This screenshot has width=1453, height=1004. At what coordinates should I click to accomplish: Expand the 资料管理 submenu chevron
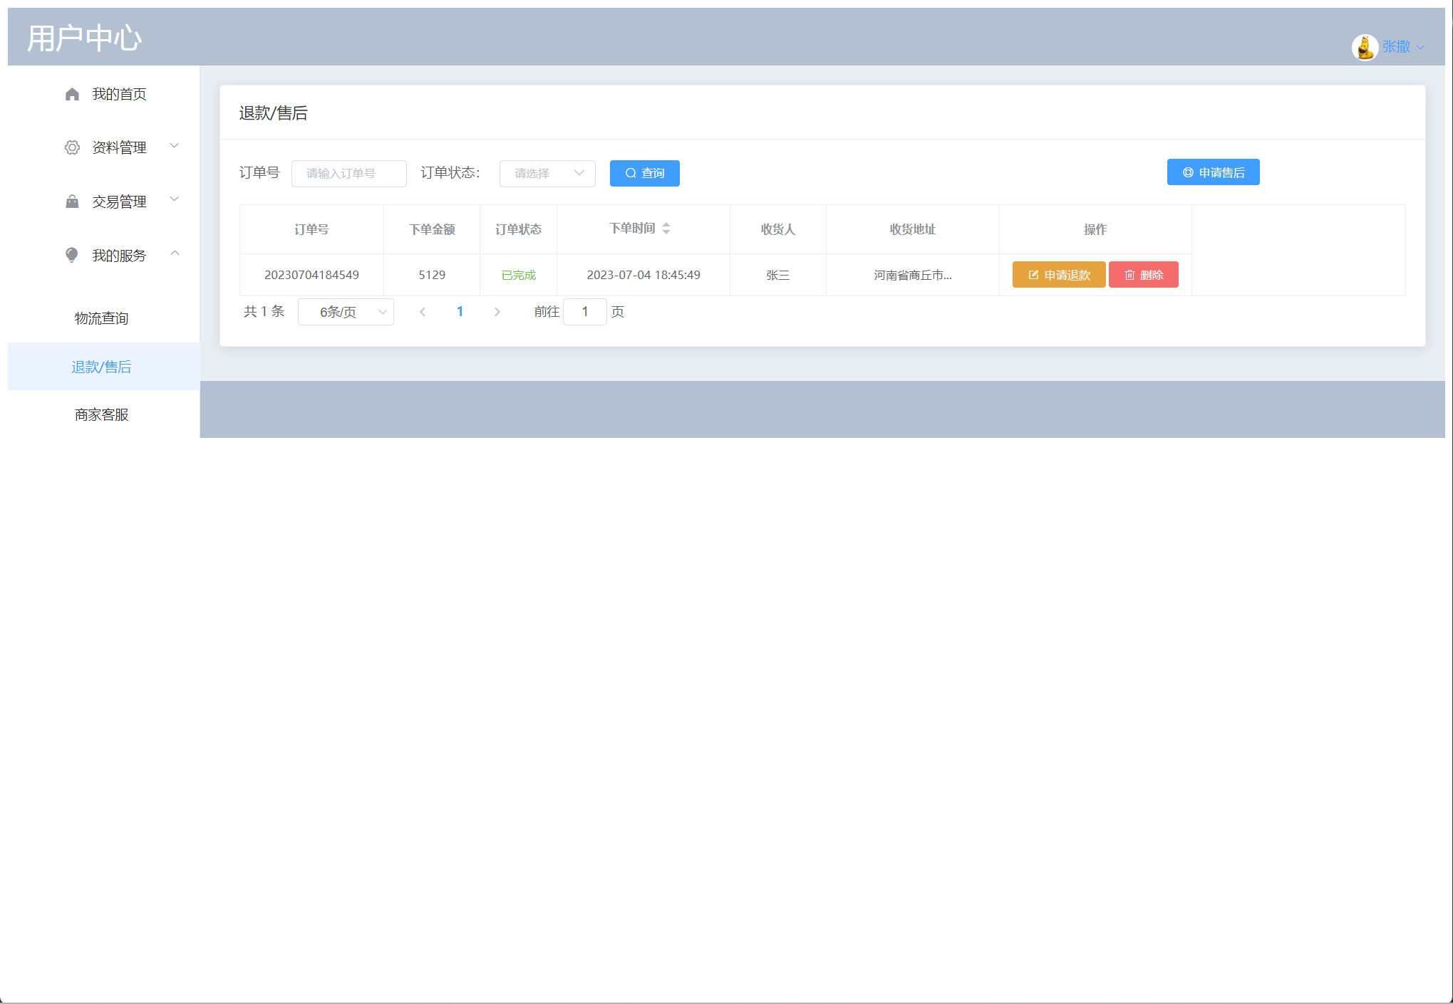(175, 146)
